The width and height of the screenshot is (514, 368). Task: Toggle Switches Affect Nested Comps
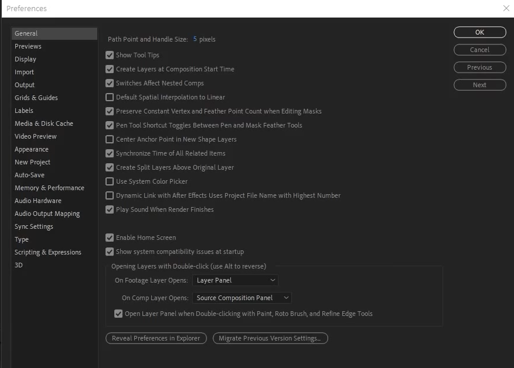110,83
